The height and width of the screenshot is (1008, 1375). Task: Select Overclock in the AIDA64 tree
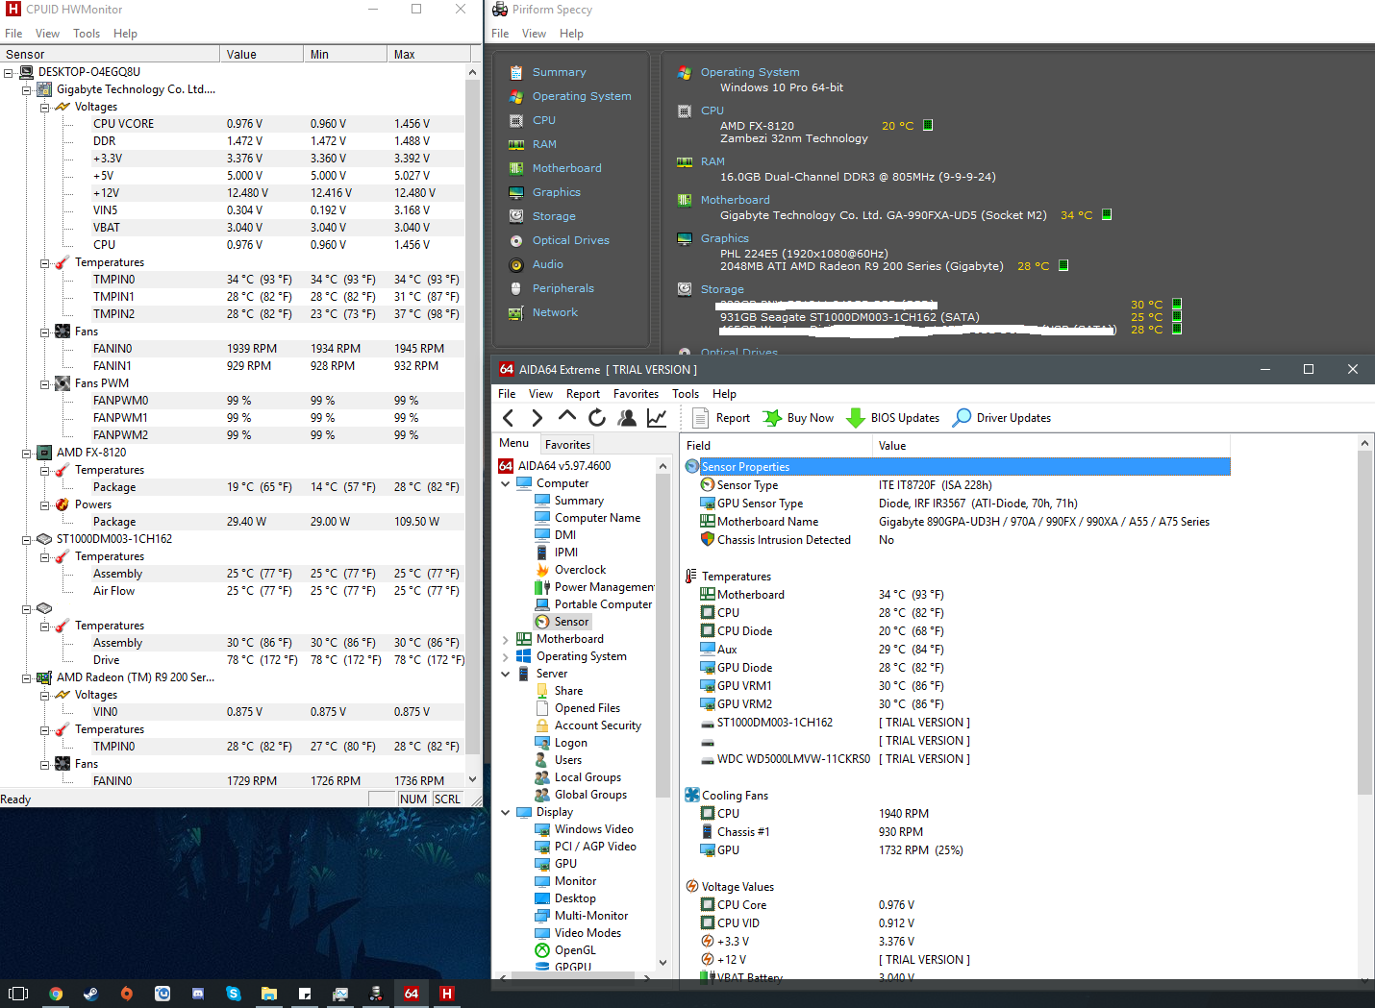coord(580,570)
